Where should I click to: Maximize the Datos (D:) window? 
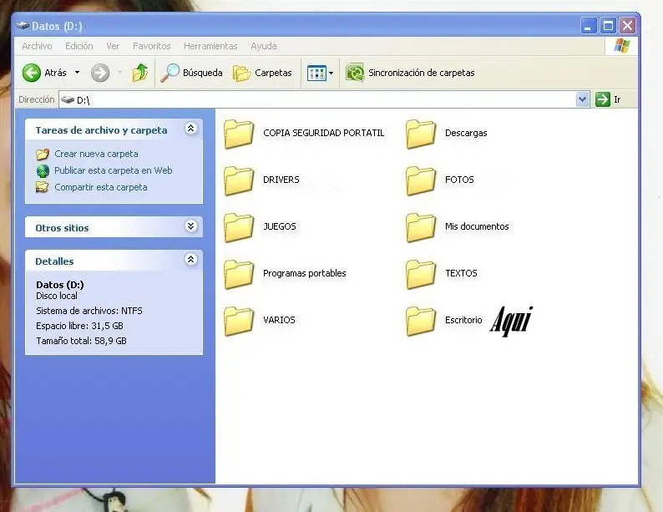[608, 26]
